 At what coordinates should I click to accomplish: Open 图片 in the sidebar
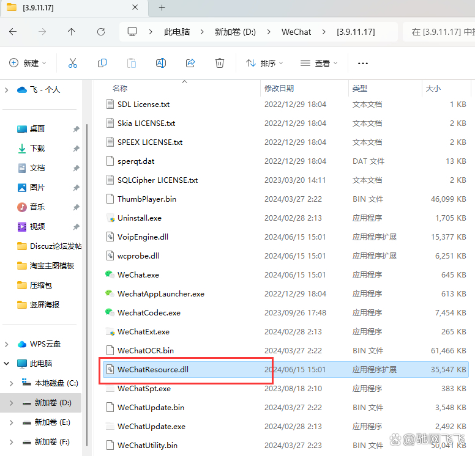pyautogui.click(x=37, y=187)
